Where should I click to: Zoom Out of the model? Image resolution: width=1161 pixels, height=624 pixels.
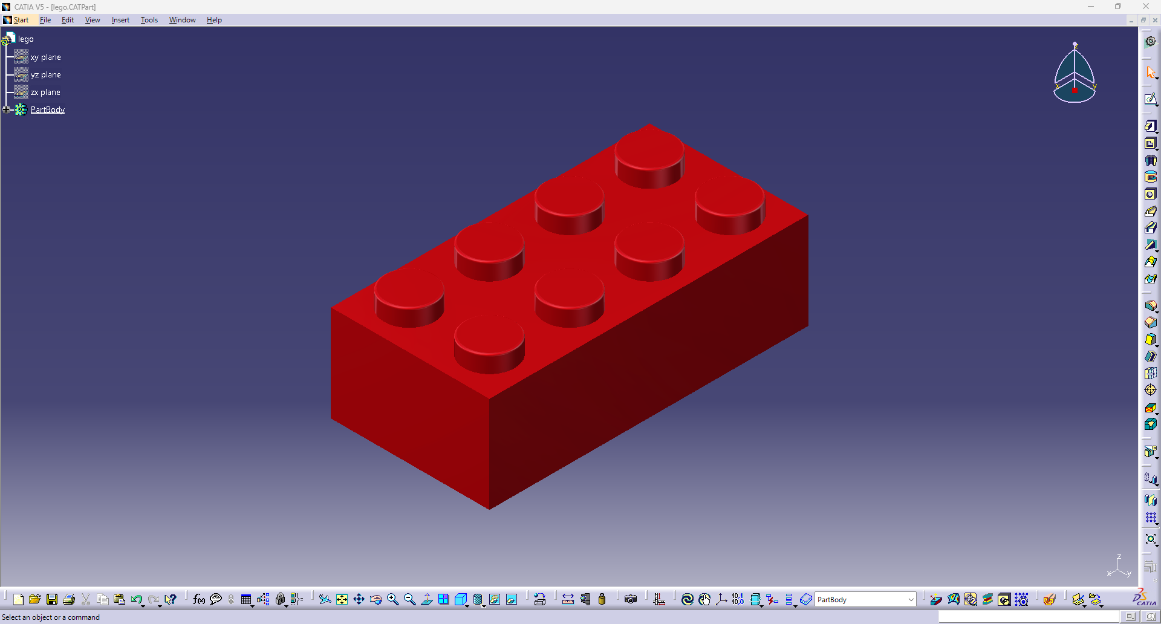(x=409, y=599)
